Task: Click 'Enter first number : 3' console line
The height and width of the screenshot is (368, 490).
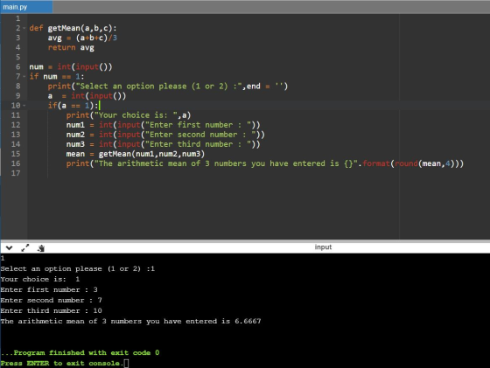Action: 49,289
